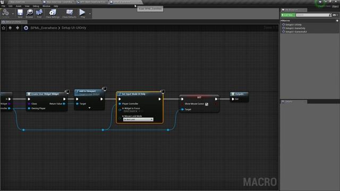Viewport: 340px width, 191px height.
Task: Click the Out exec pin on Outputs node
Action: point(233,99)
